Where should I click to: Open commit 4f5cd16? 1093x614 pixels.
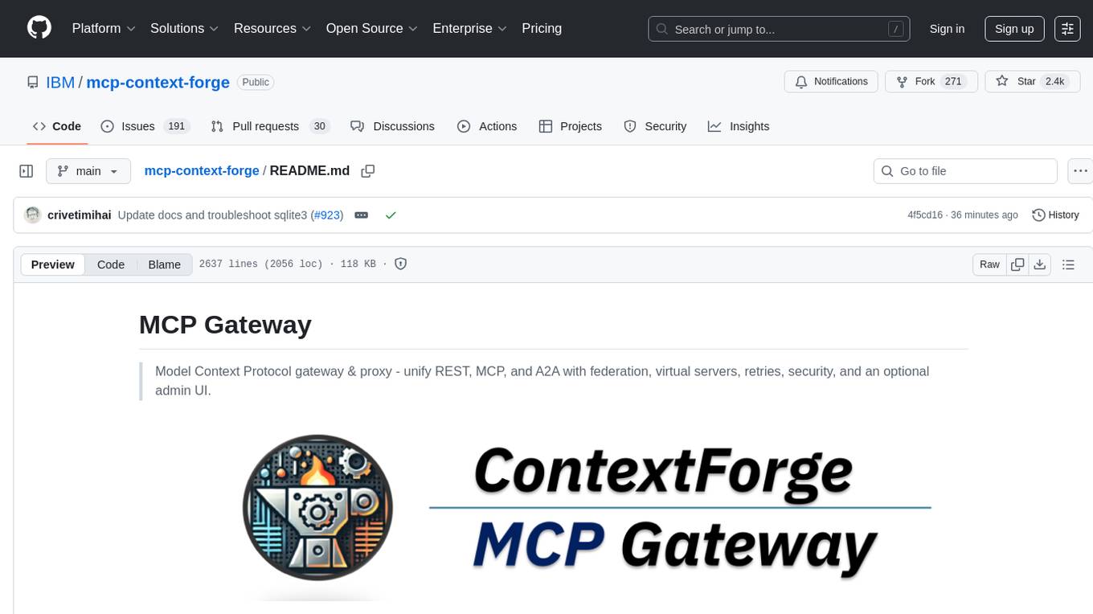pos(925,215)
